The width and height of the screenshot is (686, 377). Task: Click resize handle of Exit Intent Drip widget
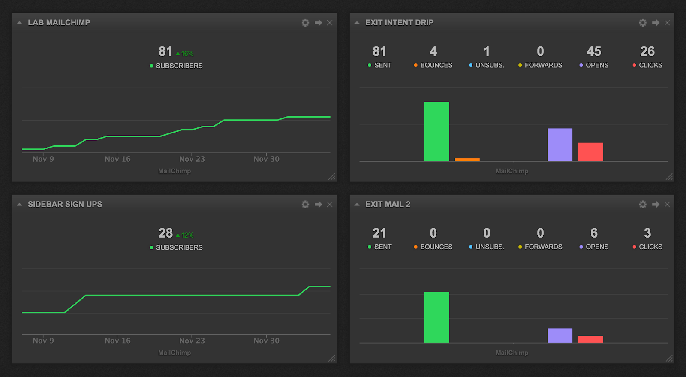pyautogui.click(x=669, y=177)
